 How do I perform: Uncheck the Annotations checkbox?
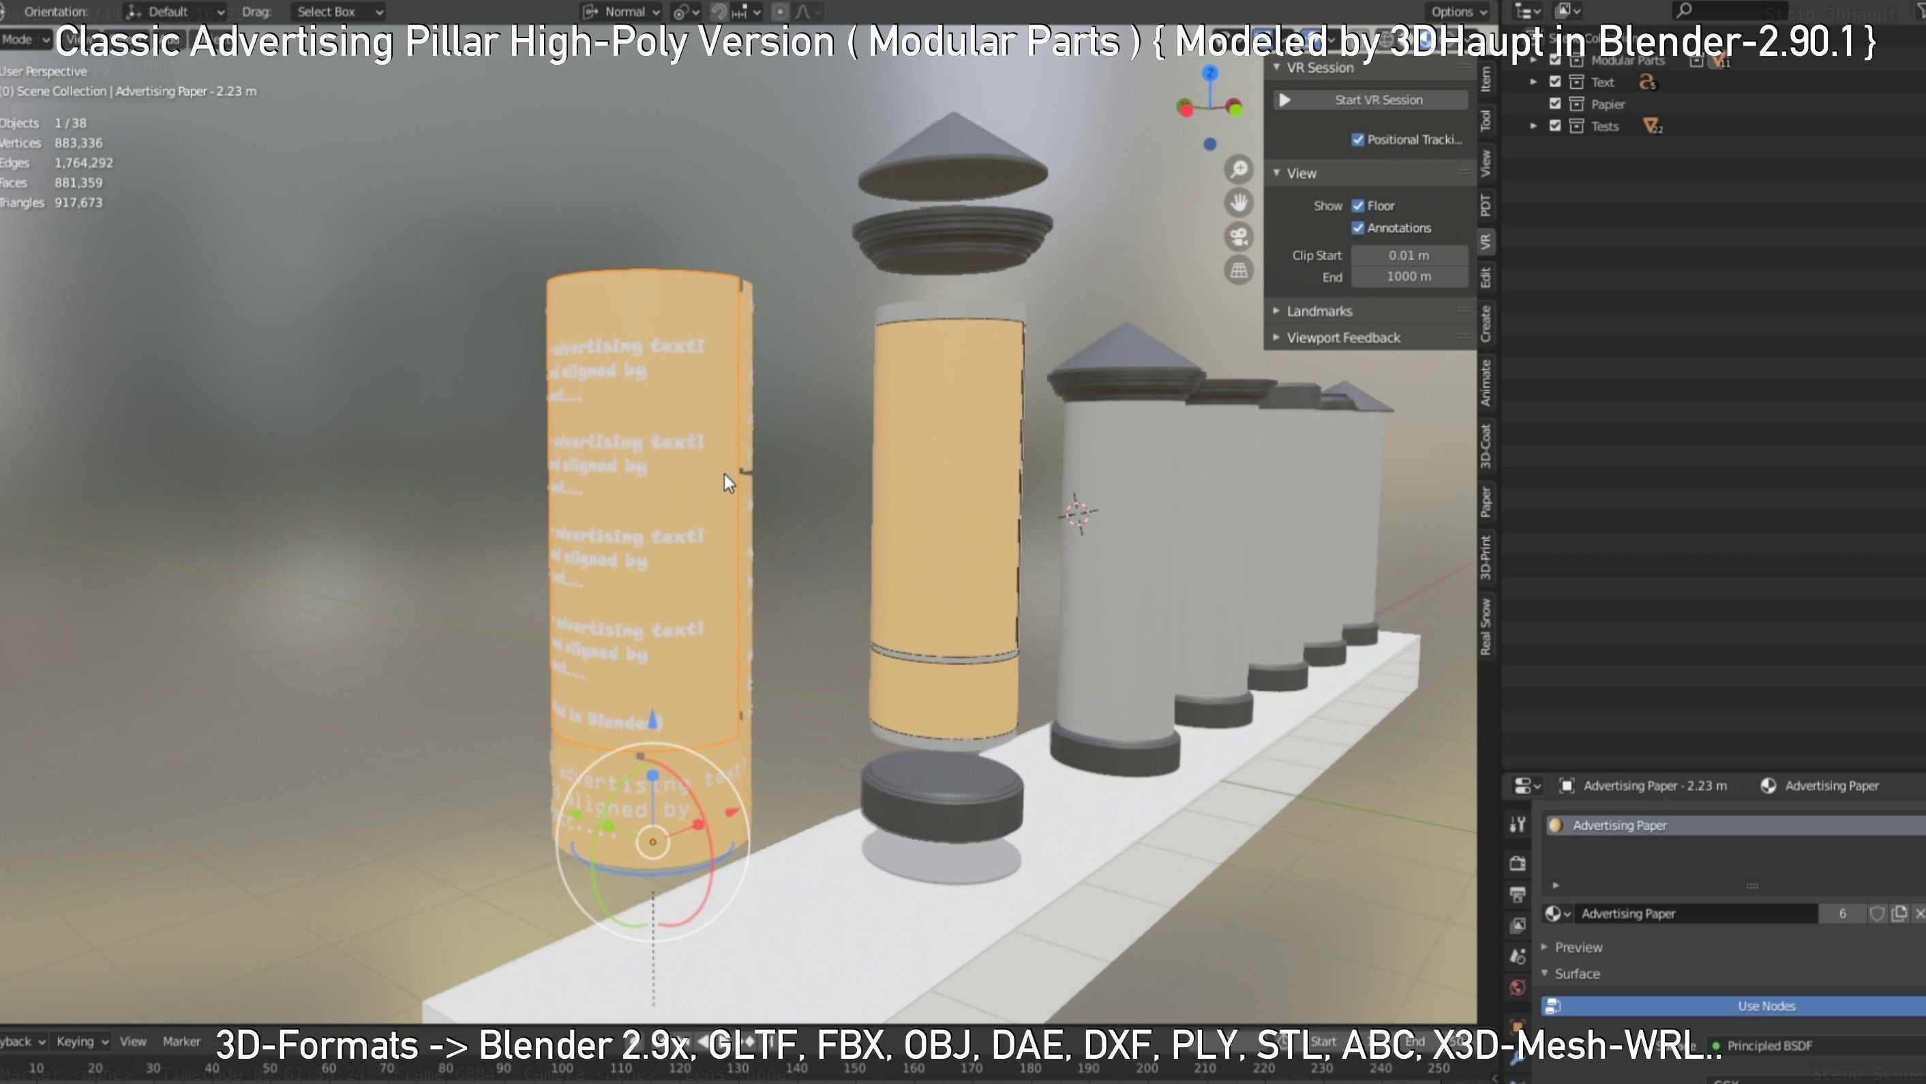[x=1358, y=228]
